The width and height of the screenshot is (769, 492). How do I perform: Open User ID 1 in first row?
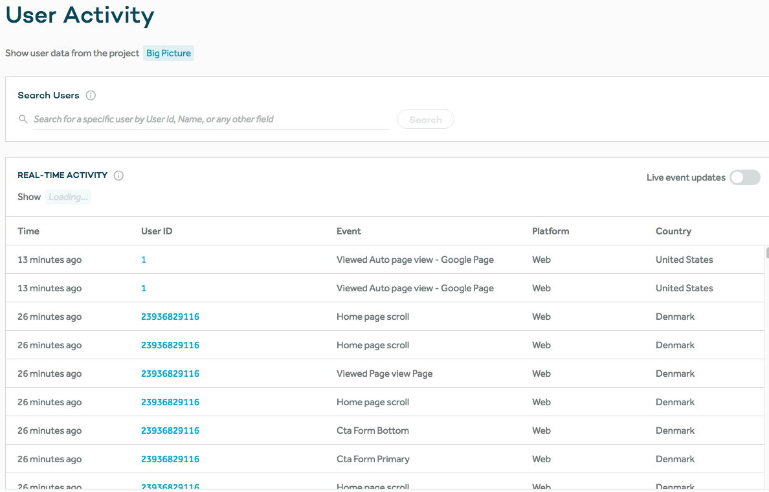click(x=144, y=260)
